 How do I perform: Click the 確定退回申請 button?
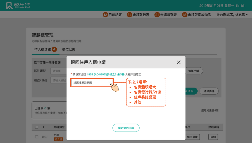point(126,128)
